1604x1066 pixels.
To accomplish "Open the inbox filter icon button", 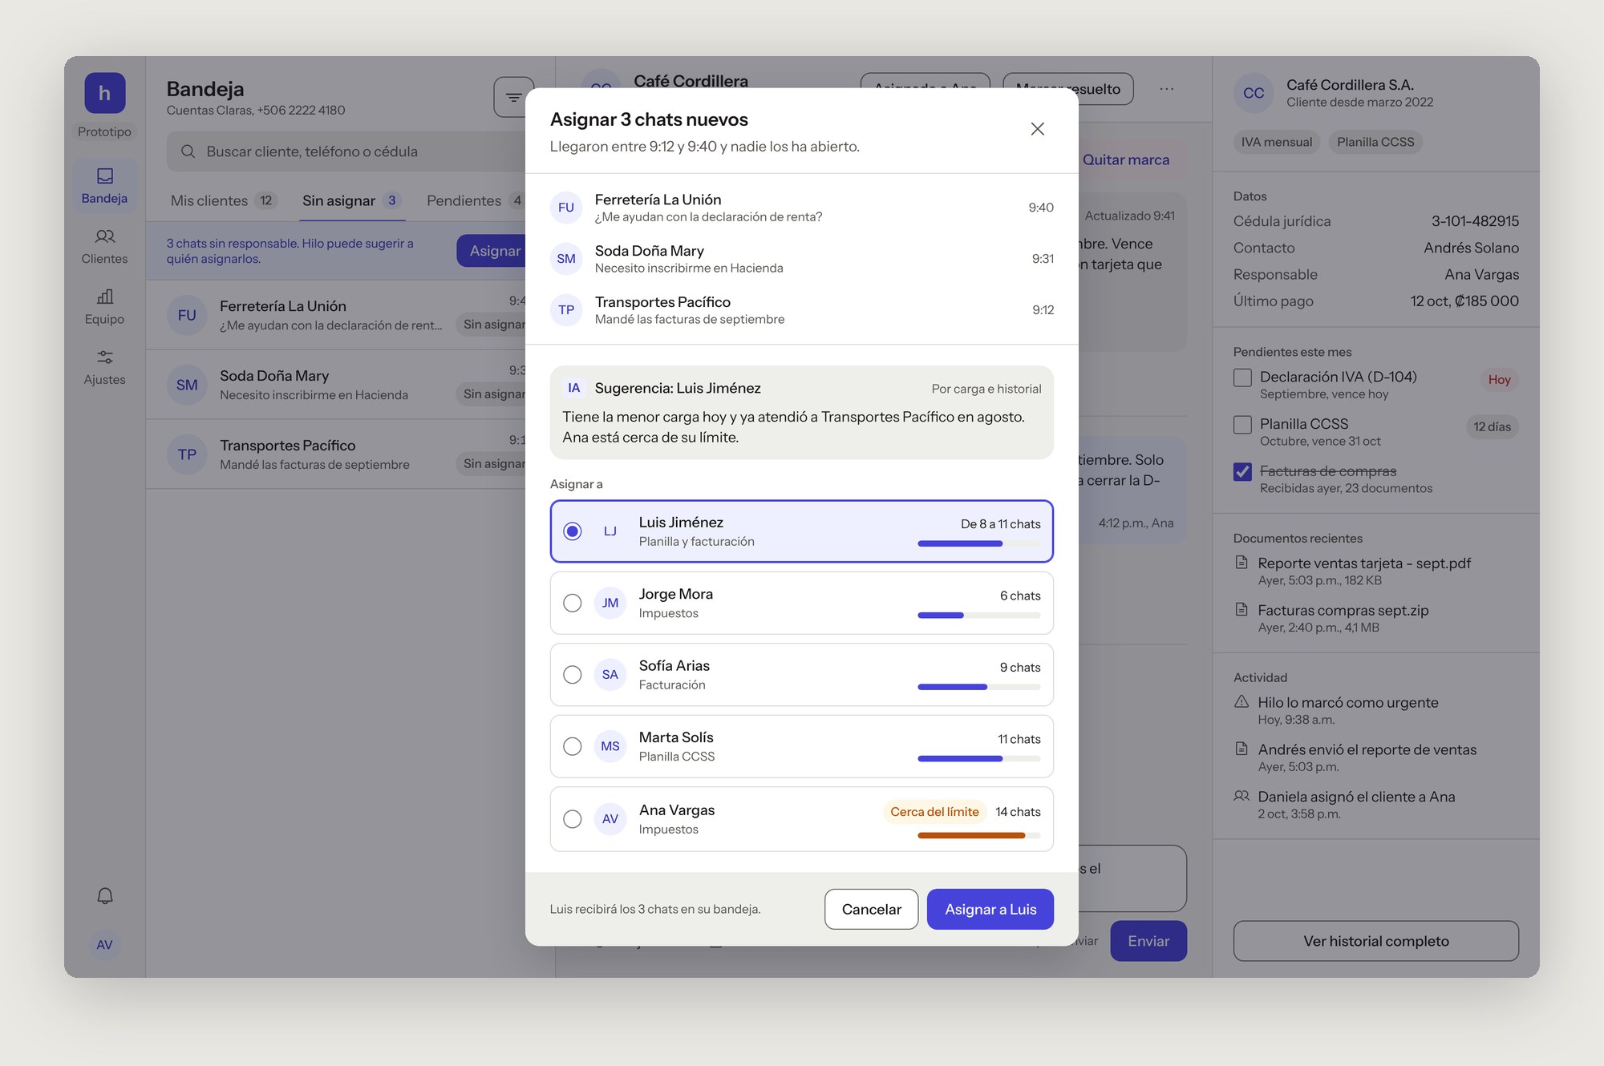I will click(513, 97).
